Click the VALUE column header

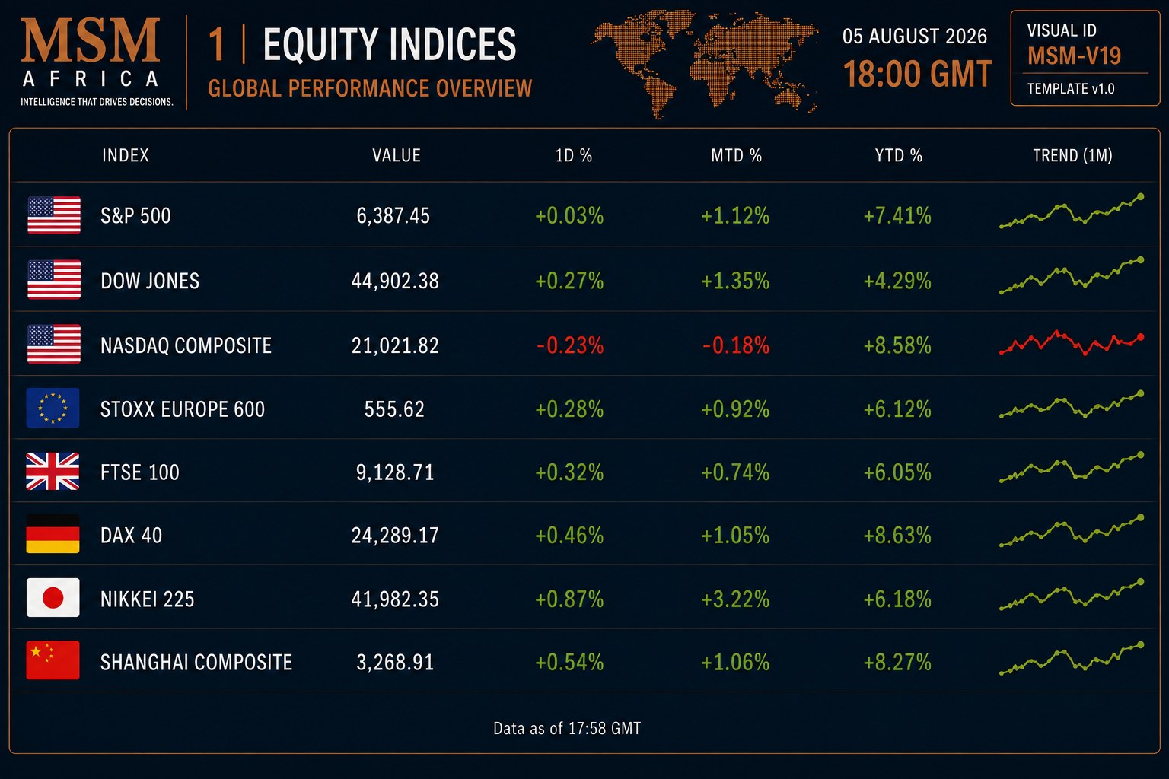click(x=397, y=156)
